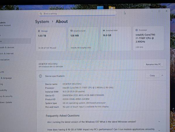Open Accessibility in sidebar
This screenshot has height=132, width=175.
[4, 90]
